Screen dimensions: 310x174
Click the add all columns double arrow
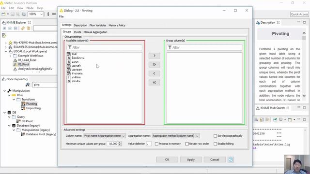point(154,64)
